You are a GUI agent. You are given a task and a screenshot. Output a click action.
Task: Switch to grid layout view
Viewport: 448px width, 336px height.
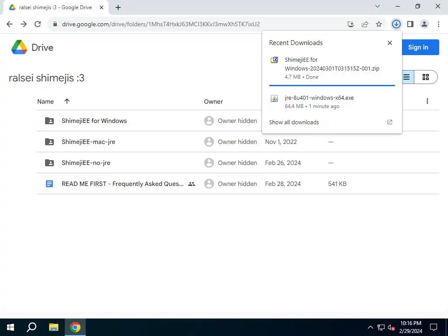[426, 77]
